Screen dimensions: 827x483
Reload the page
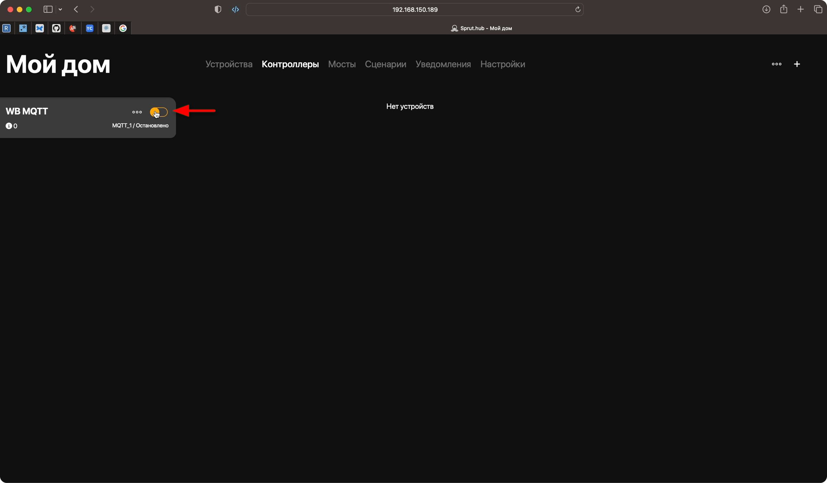(578, 10)
